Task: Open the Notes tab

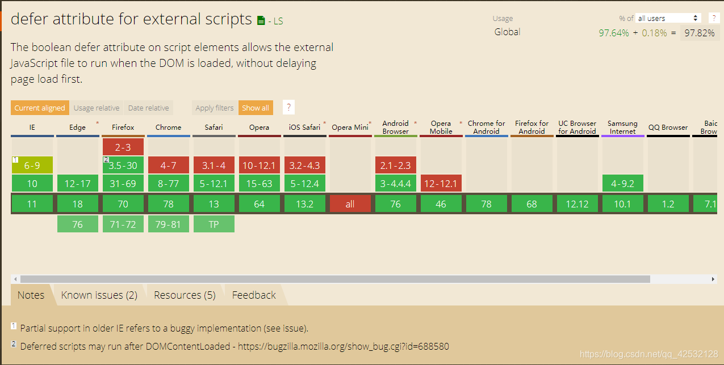Action: click(31, 295)
